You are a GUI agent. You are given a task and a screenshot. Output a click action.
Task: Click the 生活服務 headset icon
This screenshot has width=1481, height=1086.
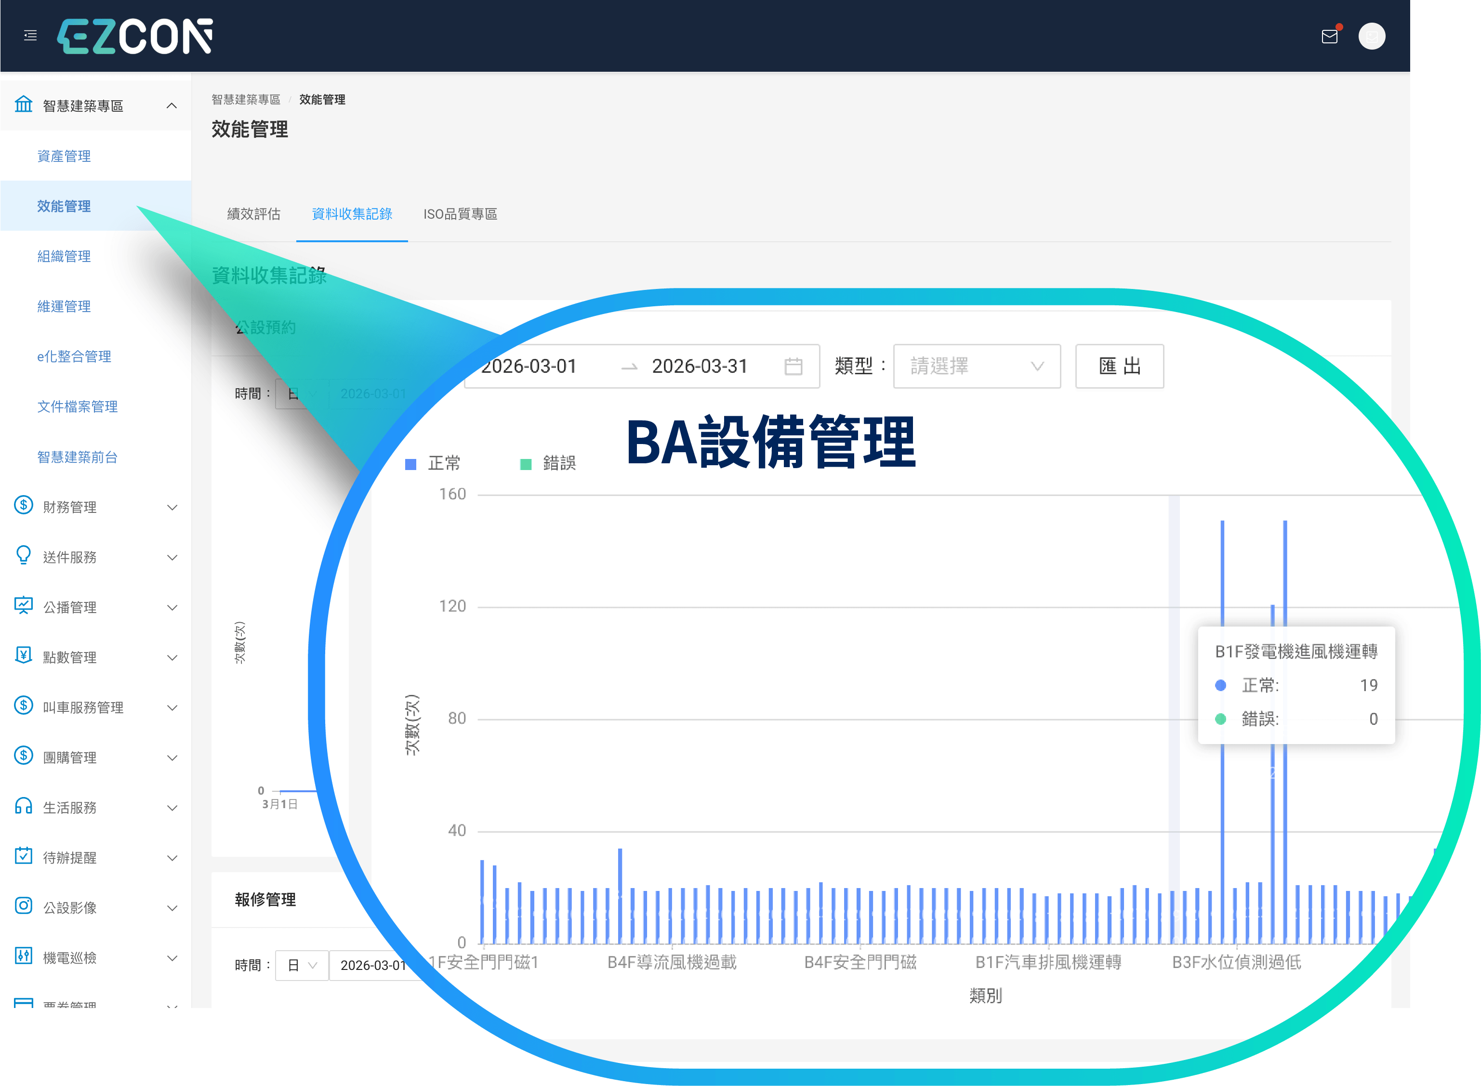24,806
